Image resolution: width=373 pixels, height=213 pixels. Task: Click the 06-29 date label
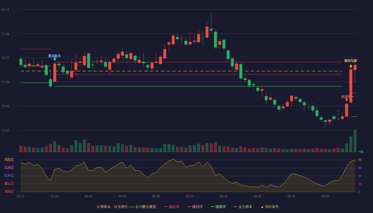325,196
